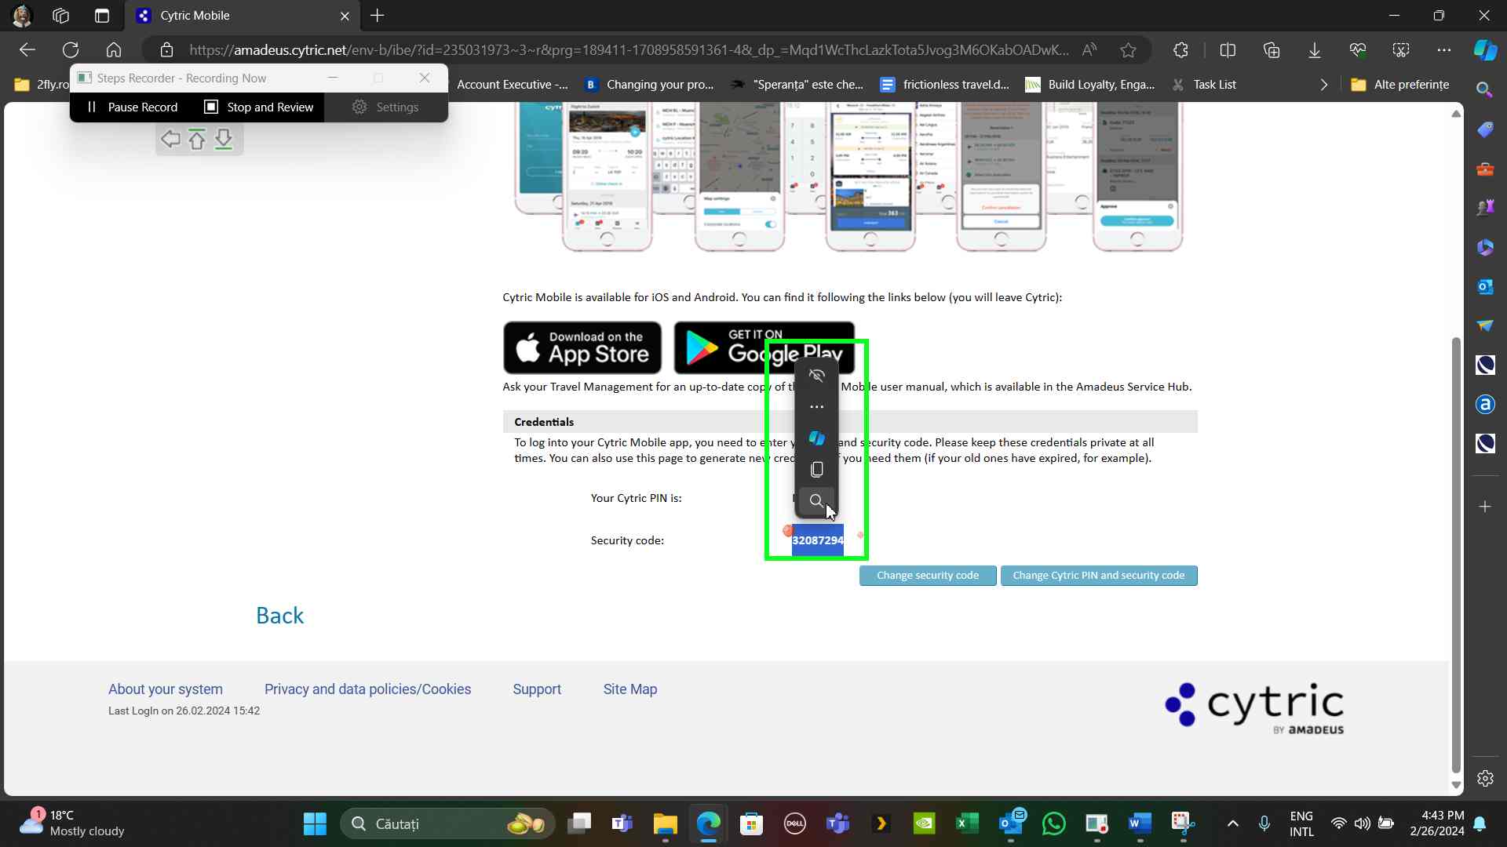Go back with the browser arrow
The height and width of the screenshot is (847, 1507).
[27, 50]
